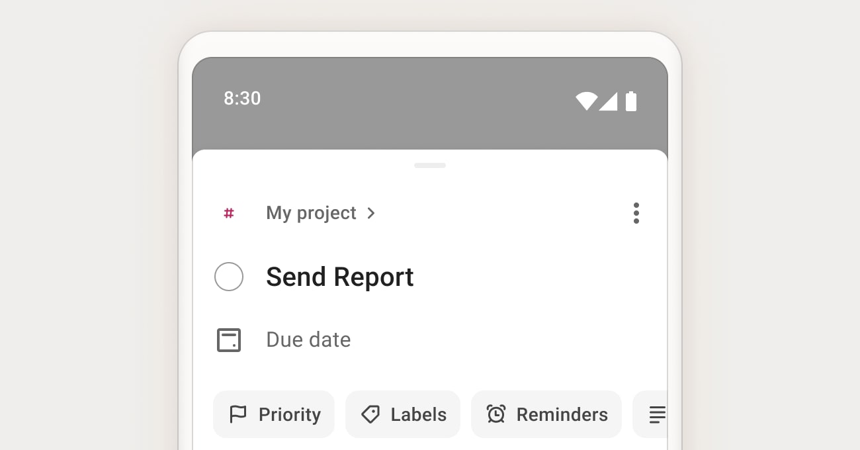
Task: Expand the My project chevron
Action: pos(371,213)
